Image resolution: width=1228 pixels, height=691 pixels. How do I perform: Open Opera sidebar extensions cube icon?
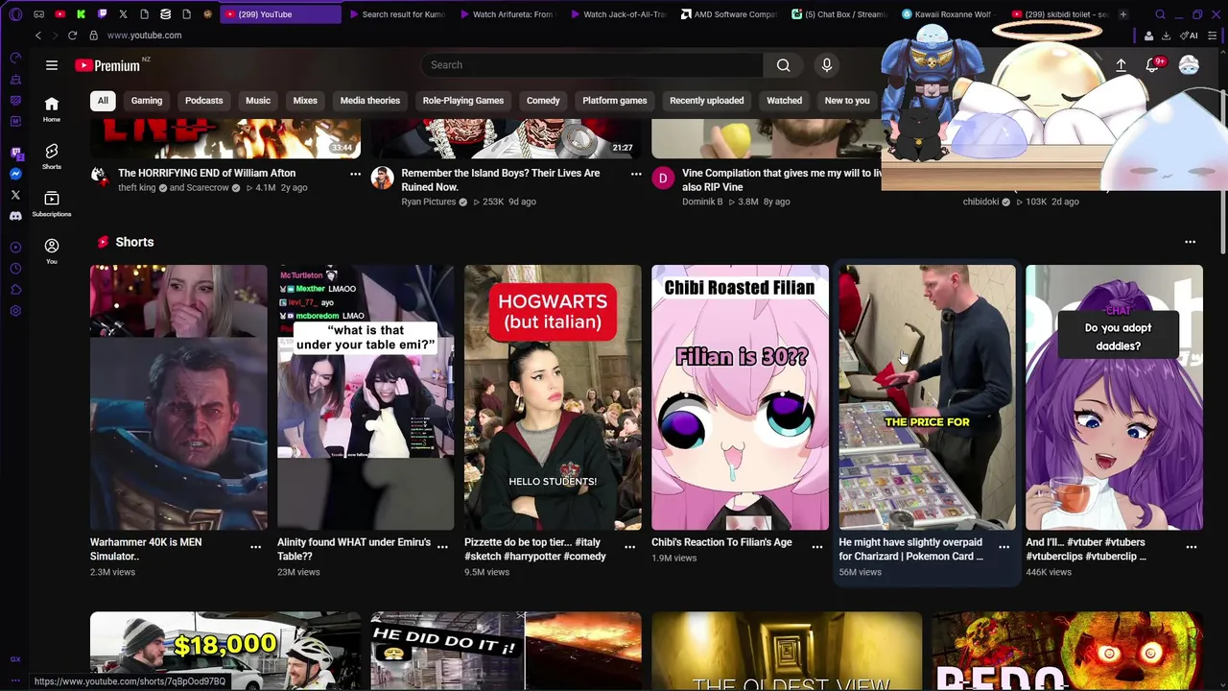15,290
